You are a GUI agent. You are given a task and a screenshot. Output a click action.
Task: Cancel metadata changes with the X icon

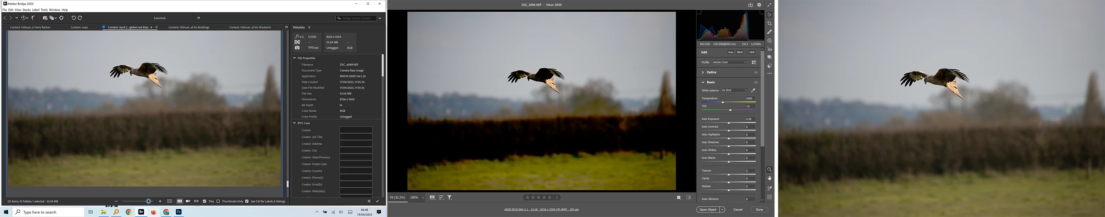(x=369, y=201)
